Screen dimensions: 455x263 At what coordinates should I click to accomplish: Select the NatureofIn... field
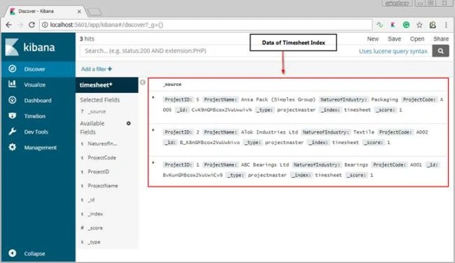click(x=102, y=143)
